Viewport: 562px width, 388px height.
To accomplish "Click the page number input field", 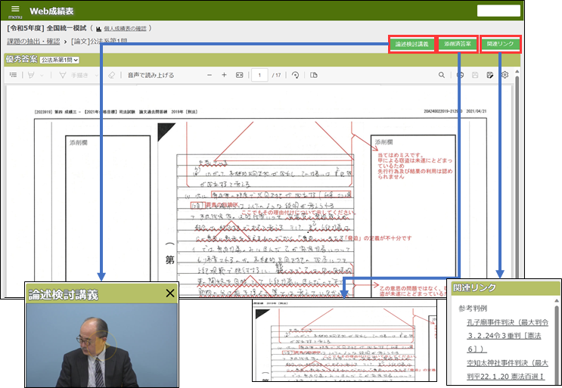I will click(x=259, y=76).
